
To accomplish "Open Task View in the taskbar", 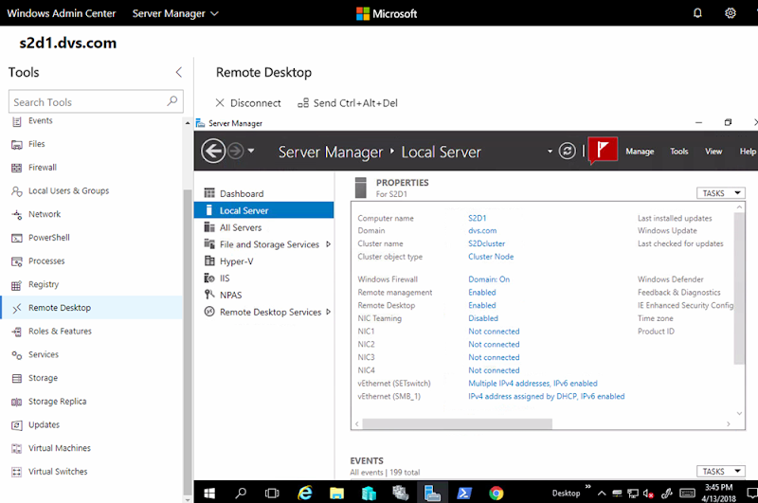I will (272, 493).
